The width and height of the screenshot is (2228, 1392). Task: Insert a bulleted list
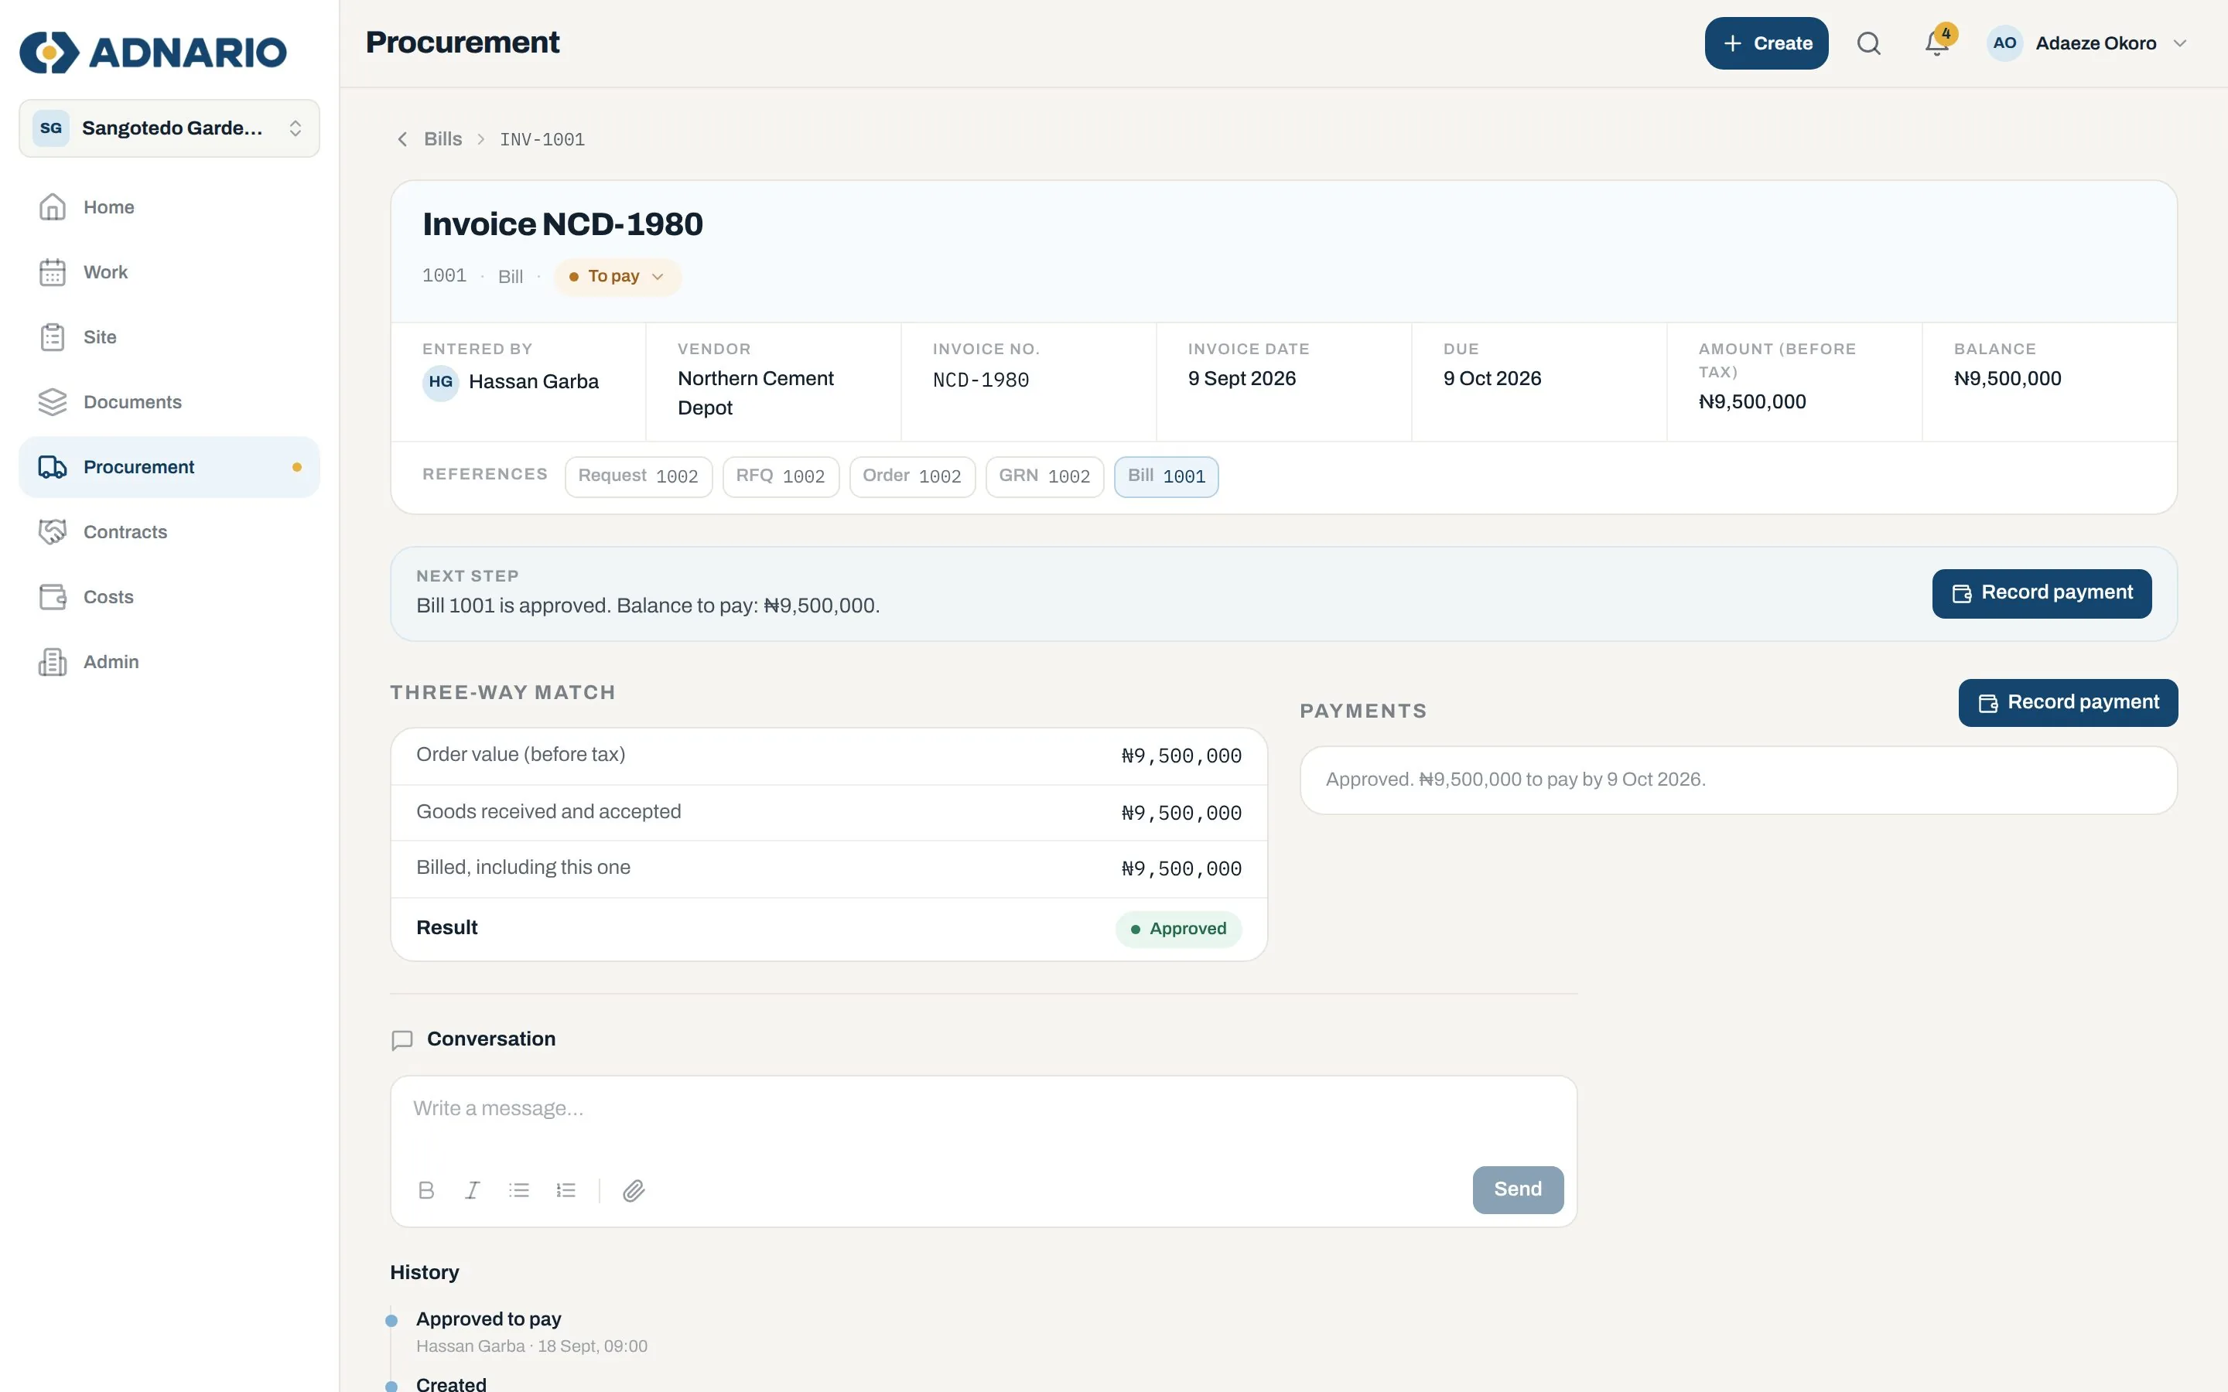519,1189
